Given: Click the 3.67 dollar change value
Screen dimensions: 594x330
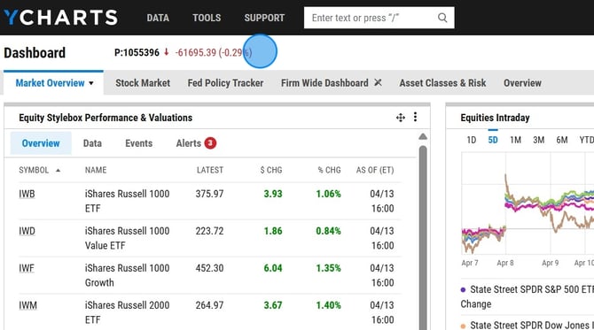Looking at the screenshot, I should [273, 305].
